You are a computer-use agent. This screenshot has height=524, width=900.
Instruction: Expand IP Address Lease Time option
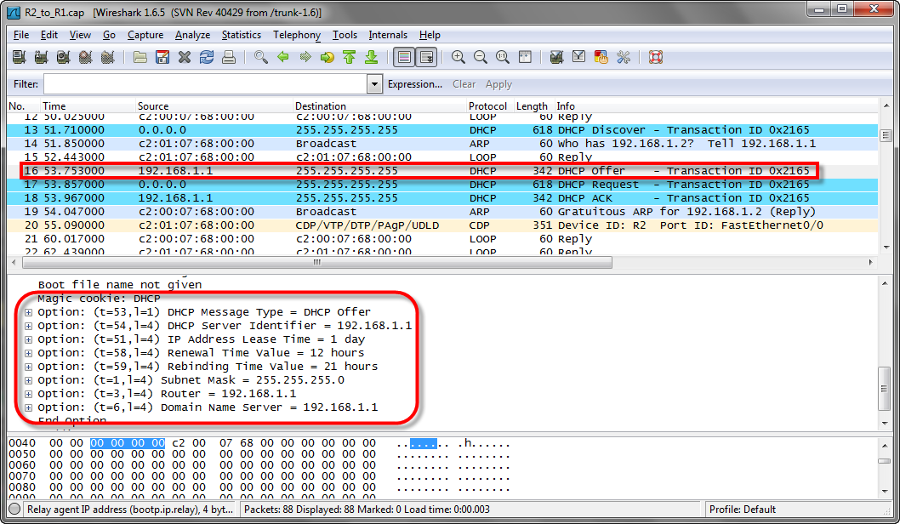[28, 339]
